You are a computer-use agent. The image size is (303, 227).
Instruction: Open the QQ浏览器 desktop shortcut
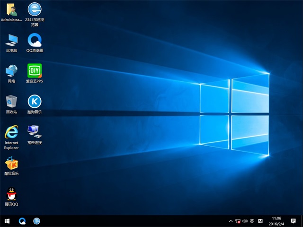[x=35, y=40]
